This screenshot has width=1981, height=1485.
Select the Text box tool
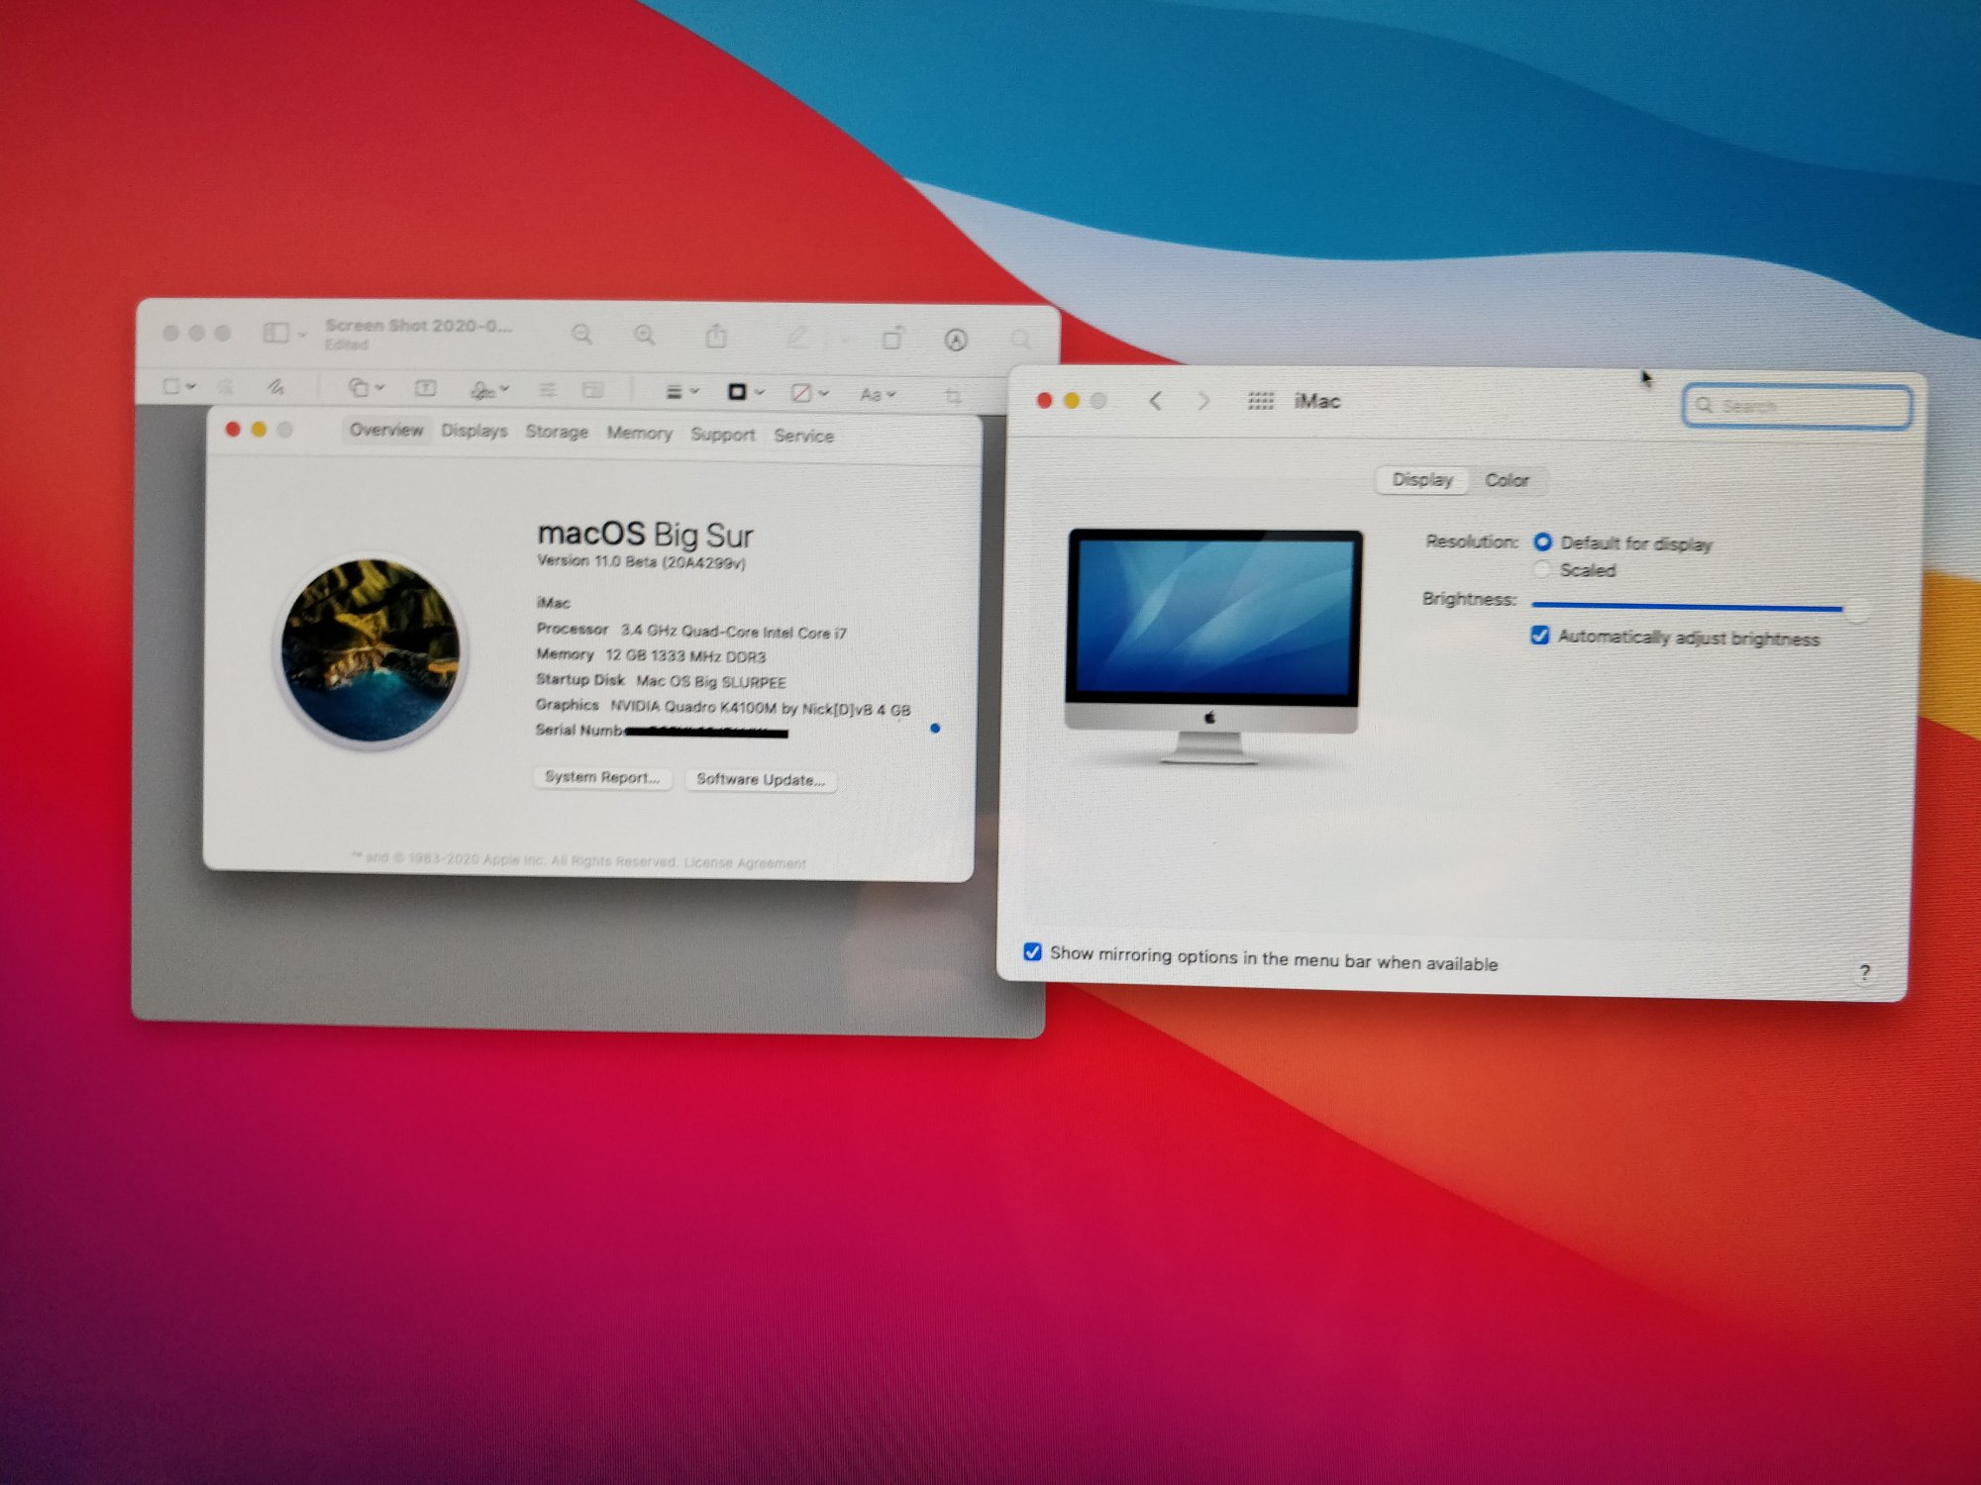(426, 389)
